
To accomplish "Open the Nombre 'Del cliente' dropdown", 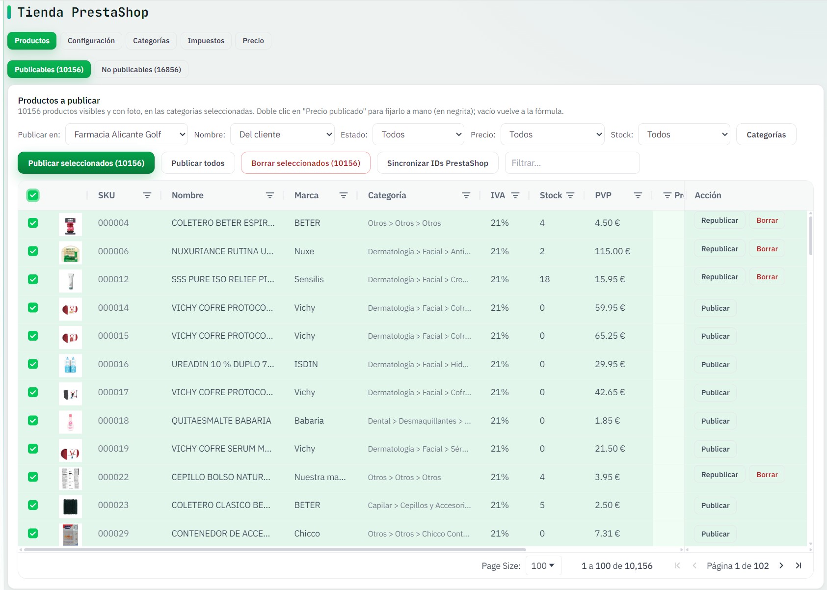I will 282,134.
